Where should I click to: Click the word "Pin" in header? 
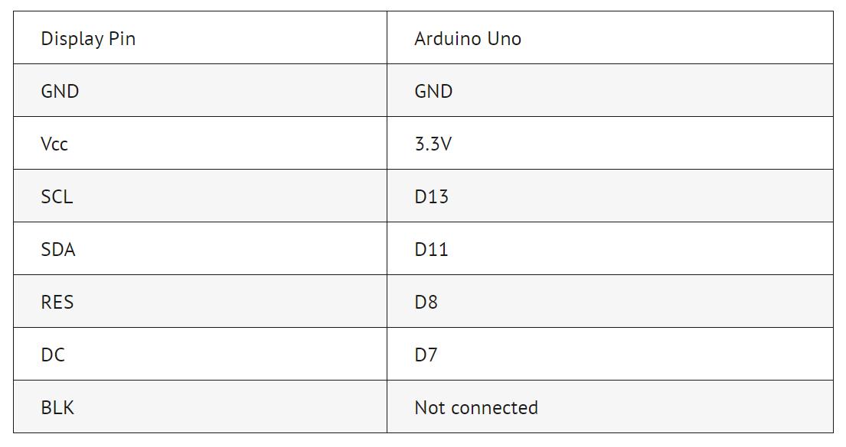(x=122, y=39)
